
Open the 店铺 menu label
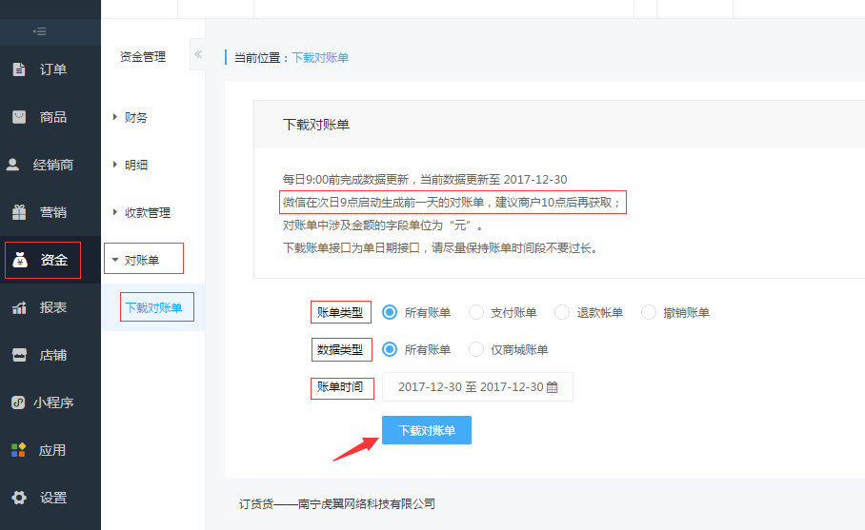[x=53, y=355]
